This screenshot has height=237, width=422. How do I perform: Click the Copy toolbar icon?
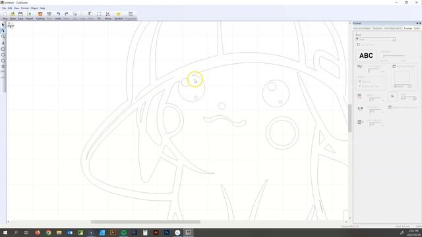click(x=82, y=16)
